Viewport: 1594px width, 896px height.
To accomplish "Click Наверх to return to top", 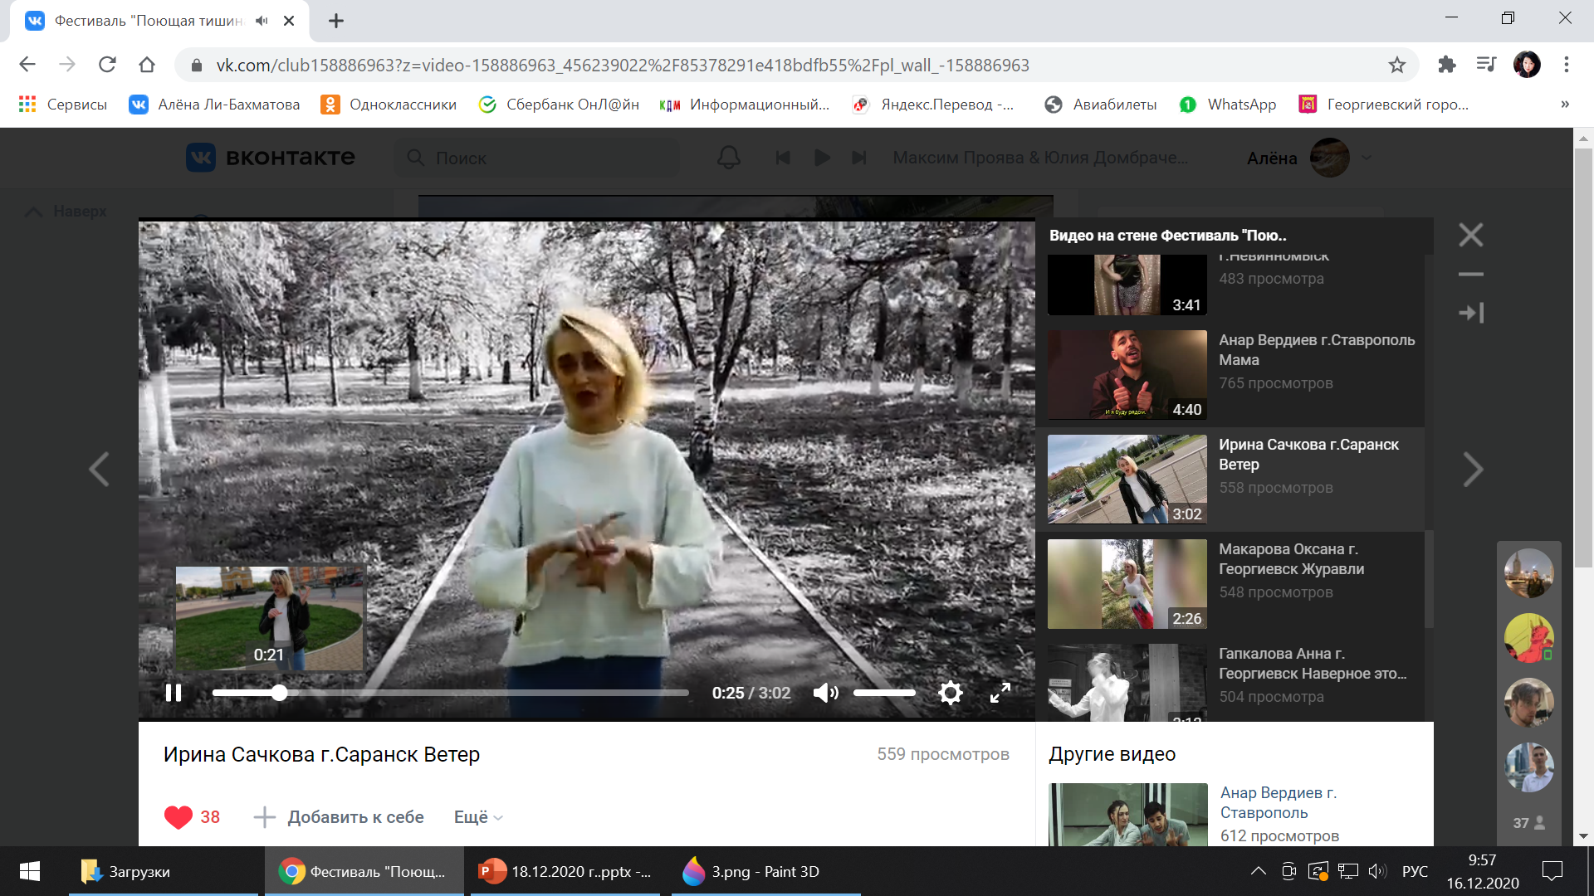I will click(66, 212).
